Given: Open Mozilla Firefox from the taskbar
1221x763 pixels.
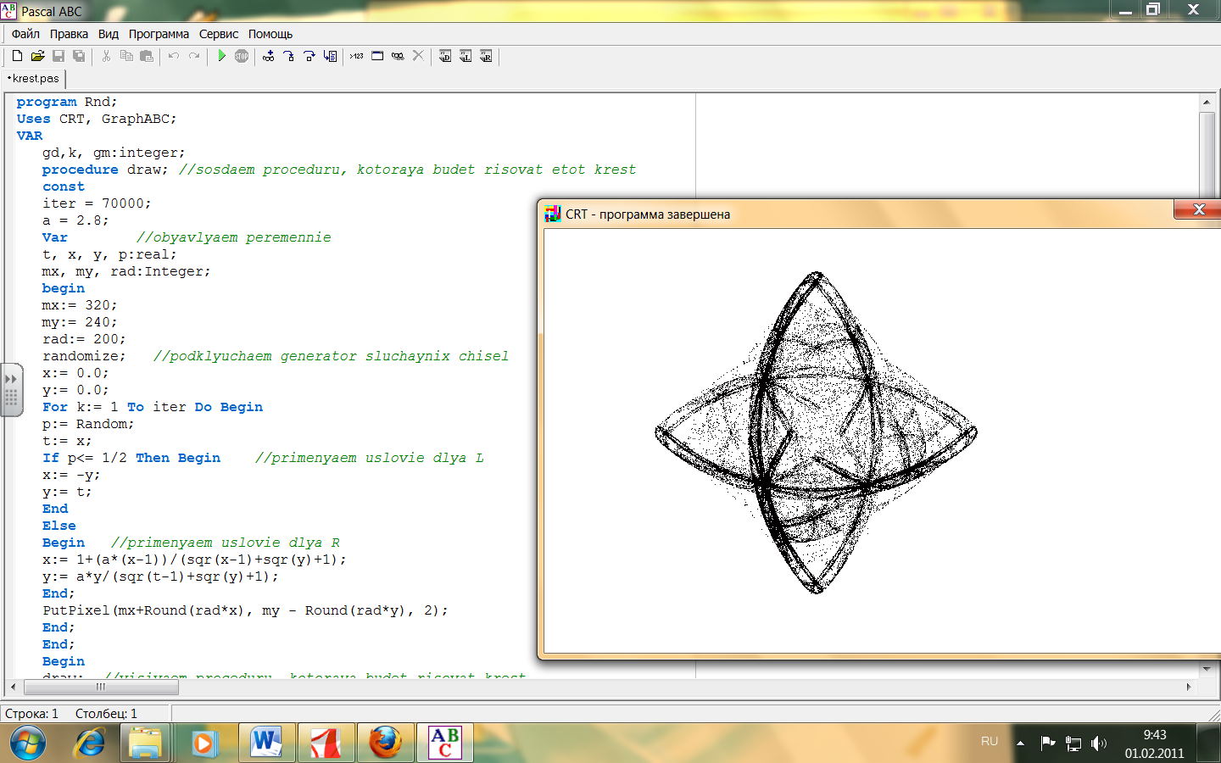Looking at the screenshot, I should tap(385, 744).
